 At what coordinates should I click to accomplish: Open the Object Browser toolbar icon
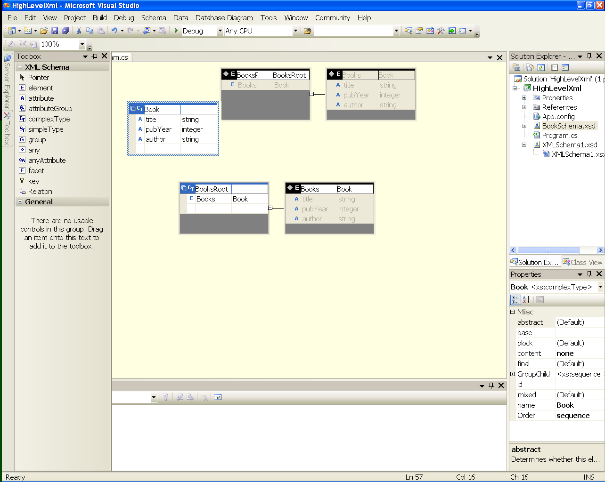430,31
